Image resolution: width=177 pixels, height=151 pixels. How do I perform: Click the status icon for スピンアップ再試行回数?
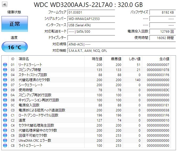(5, 95)
